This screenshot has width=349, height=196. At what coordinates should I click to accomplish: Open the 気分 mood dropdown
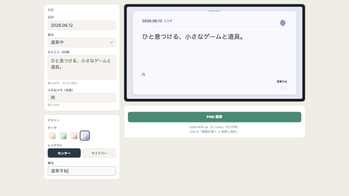coord(82,42)
